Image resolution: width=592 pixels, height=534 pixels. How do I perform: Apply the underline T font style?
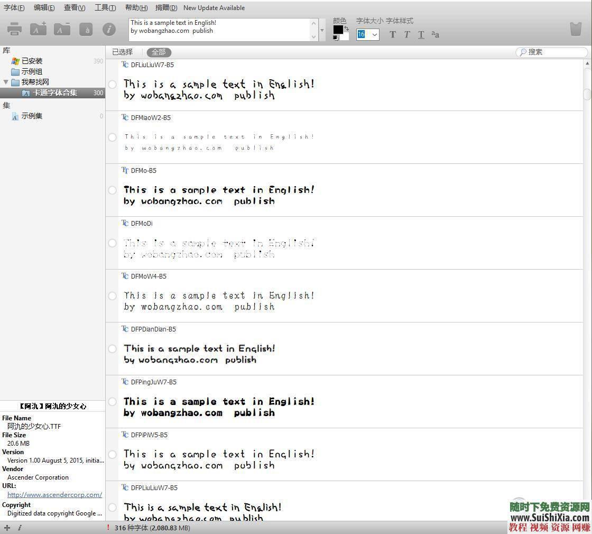coord(421,35)
